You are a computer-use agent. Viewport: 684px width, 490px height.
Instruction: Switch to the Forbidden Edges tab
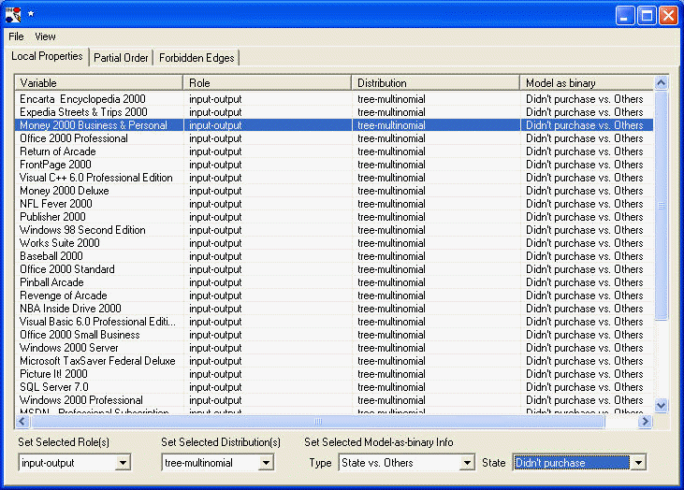click(x=196, y=58)
